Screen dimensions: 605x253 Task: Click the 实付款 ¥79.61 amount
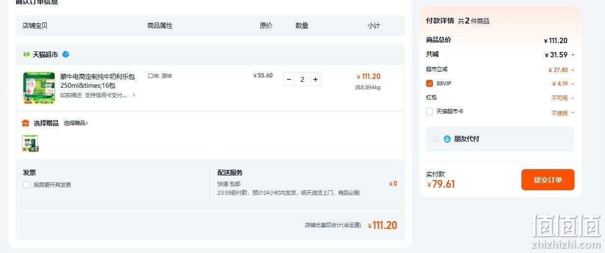coord(441,184)
